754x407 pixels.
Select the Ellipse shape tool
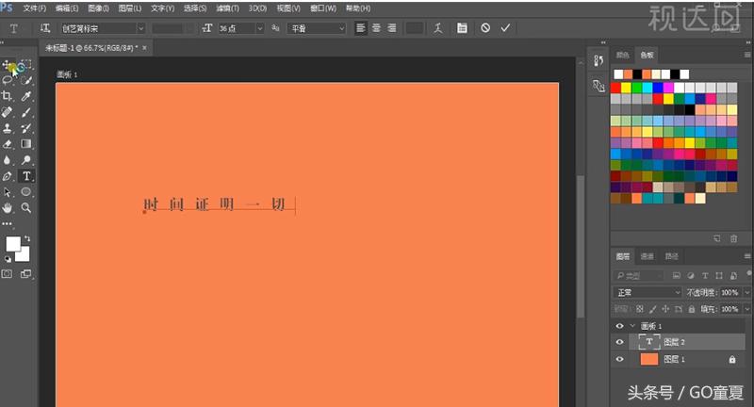click(x=26, y=192)
